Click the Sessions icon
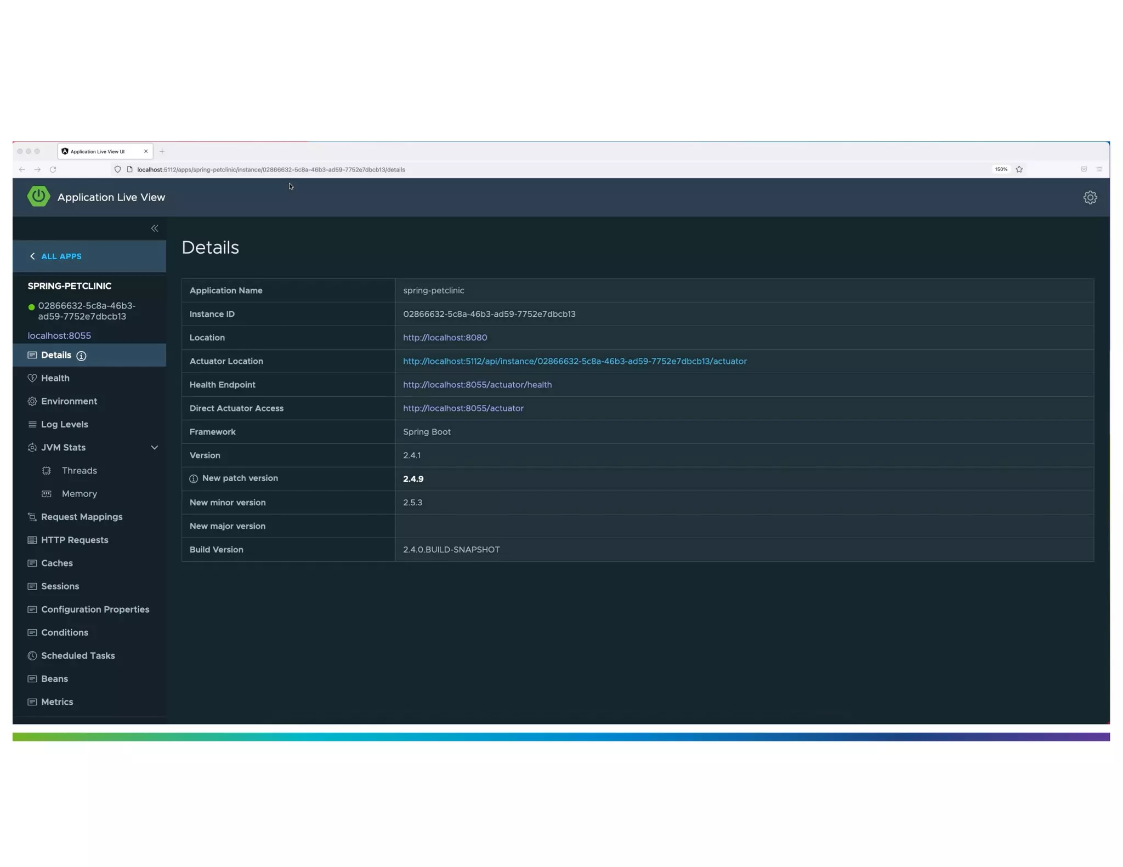This screenshot has height=867, width=1123. 32,586
